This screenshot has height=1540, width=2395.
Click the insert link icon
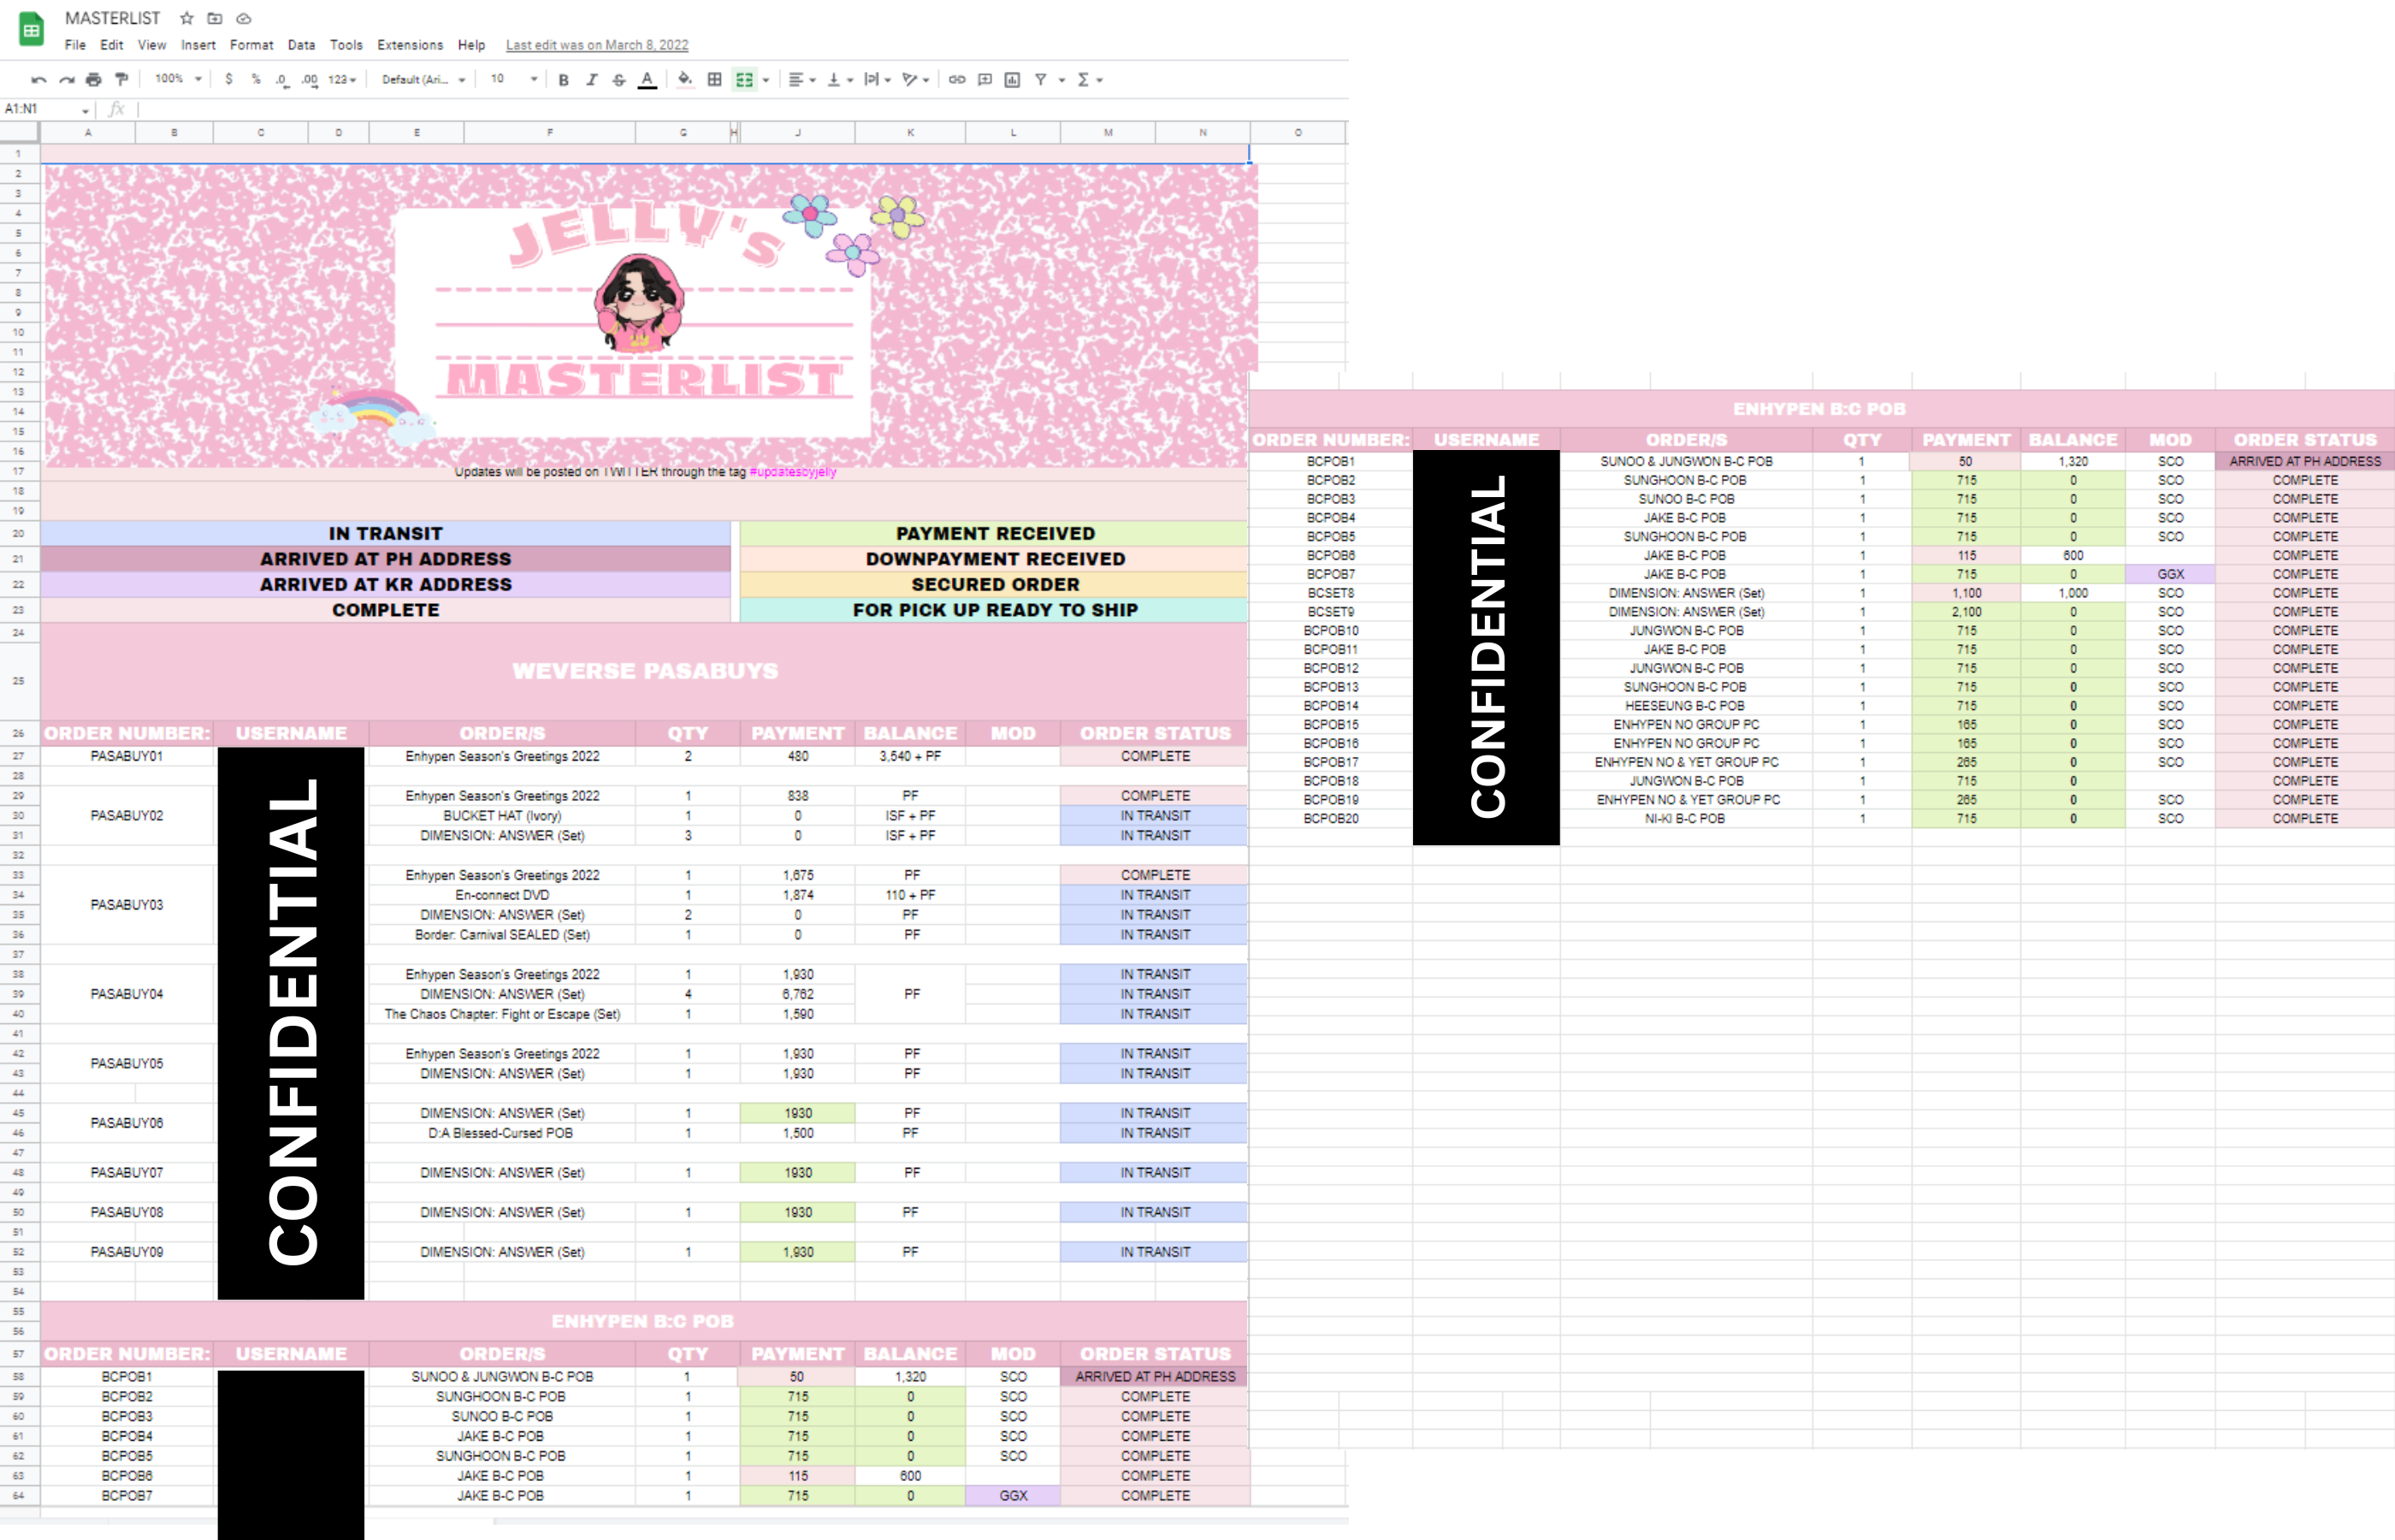[956, 80]
